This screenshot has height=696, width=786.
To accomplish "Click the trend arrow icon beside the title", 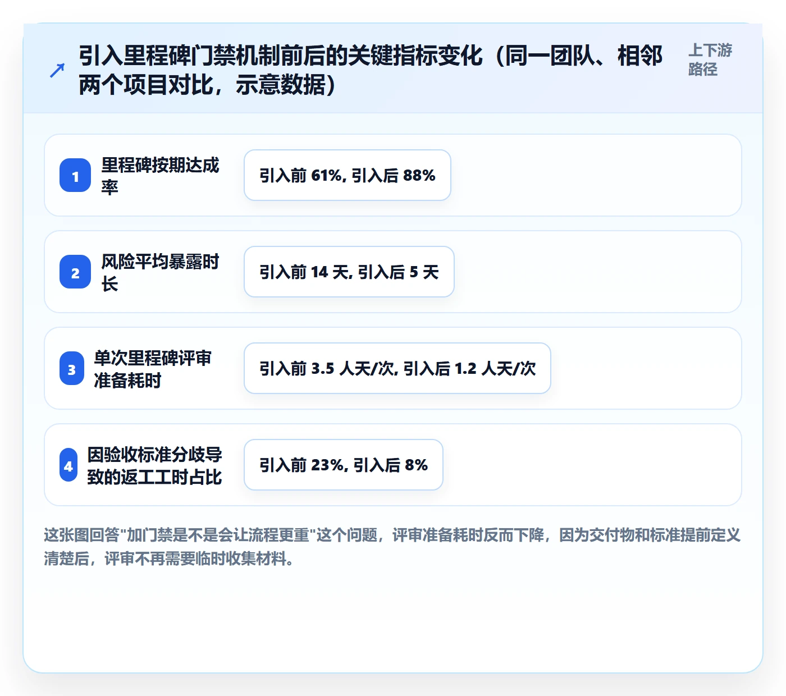I will click(x=57, y=70).
